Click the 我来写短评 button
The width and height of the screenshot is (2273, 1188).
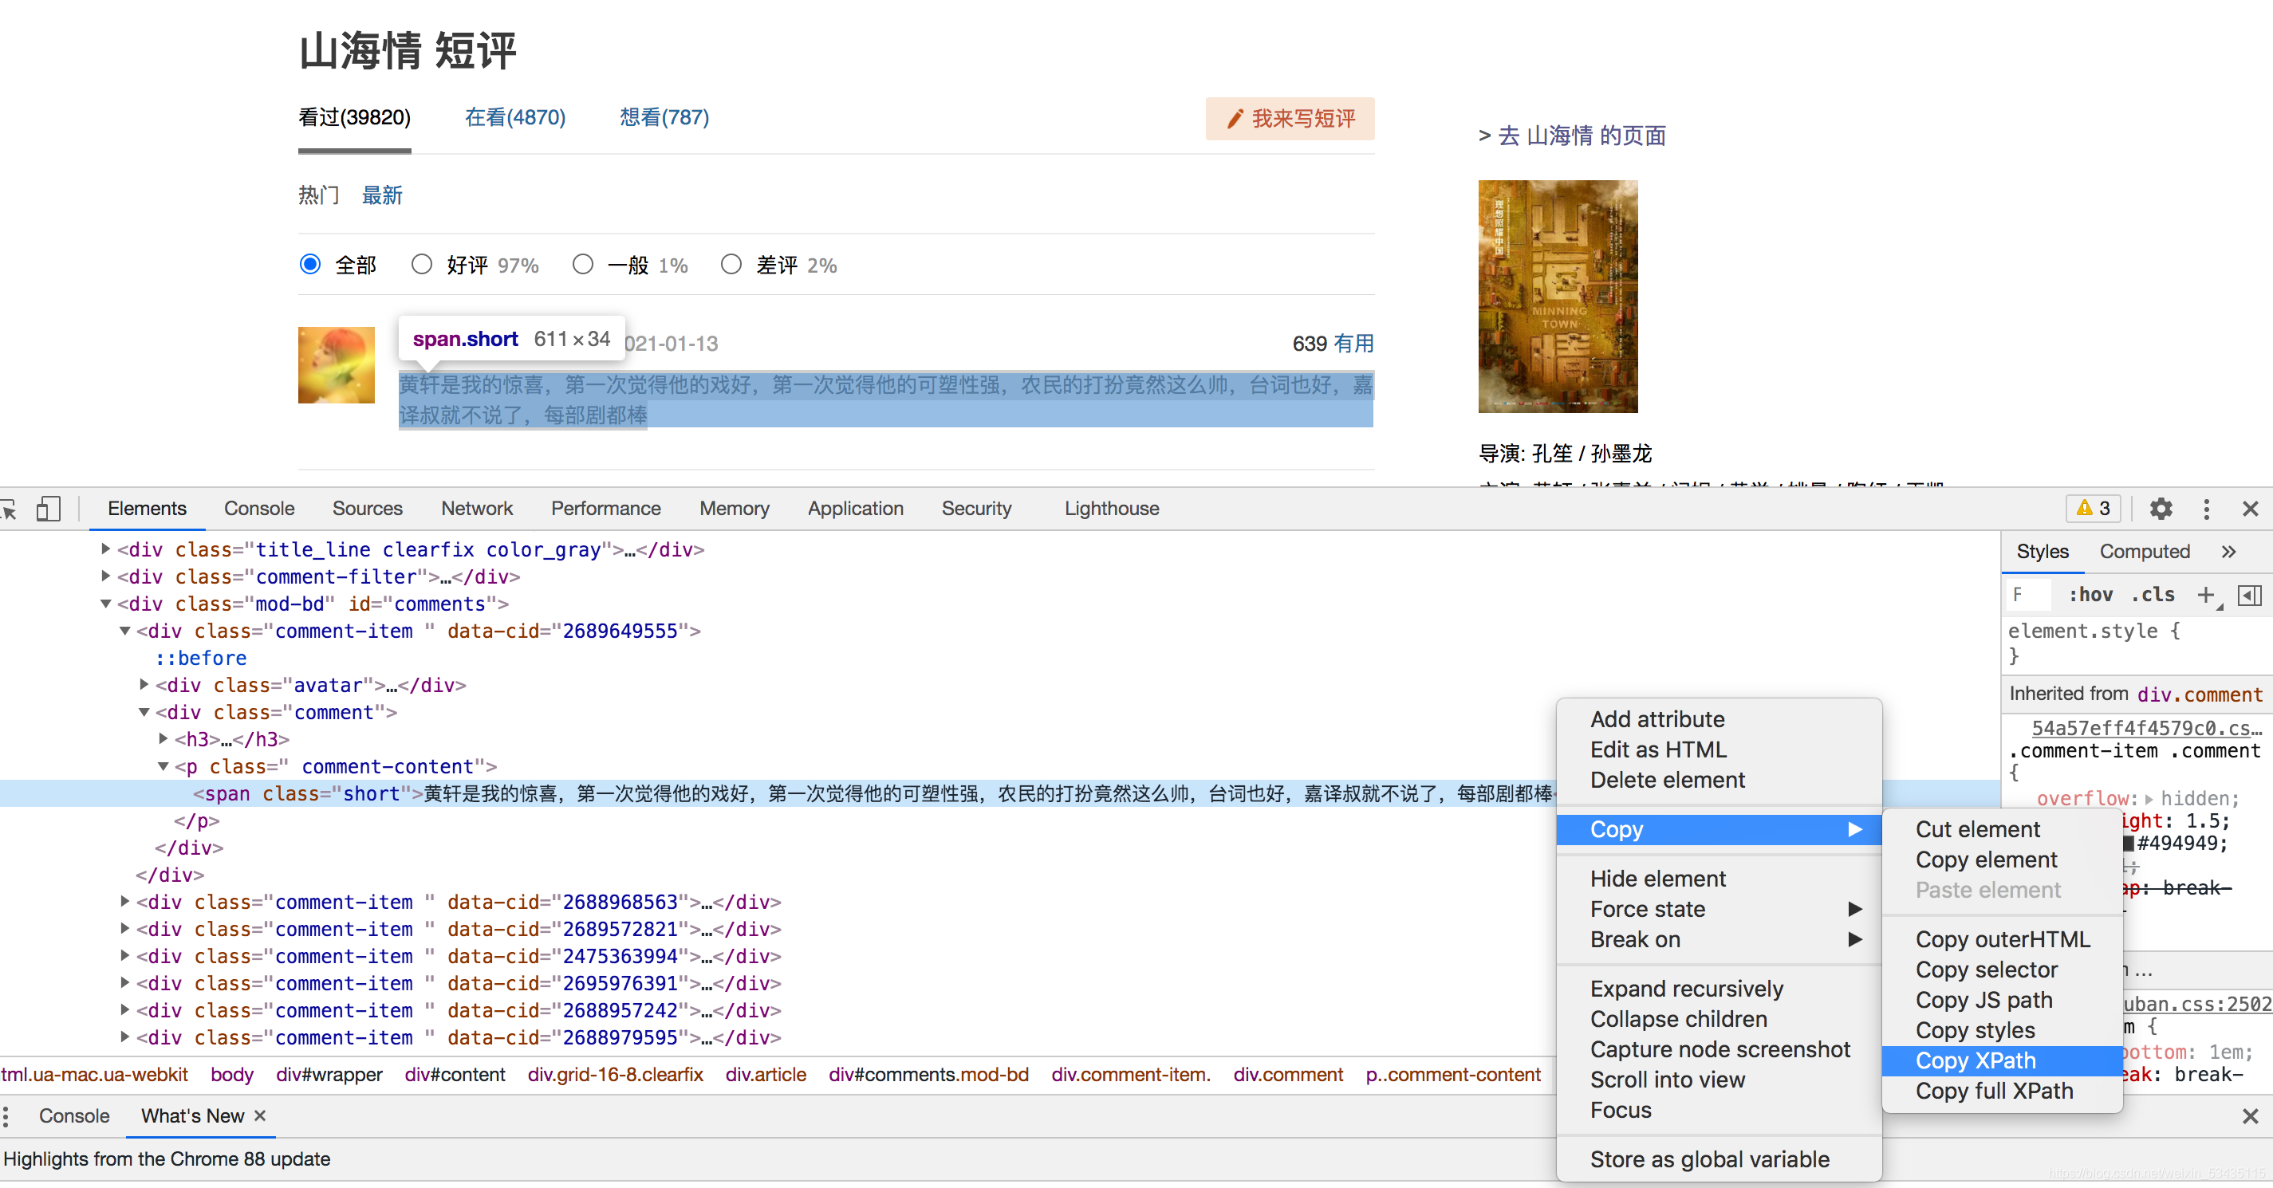tap(1289, 119)
